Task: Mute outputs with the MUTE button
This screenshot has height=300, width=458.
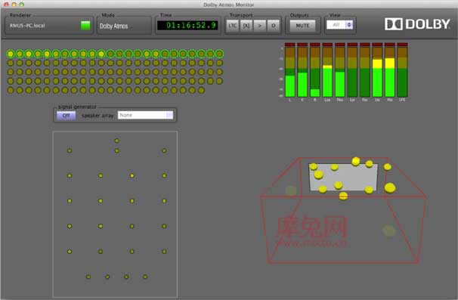Action: [x=302, y=26]
